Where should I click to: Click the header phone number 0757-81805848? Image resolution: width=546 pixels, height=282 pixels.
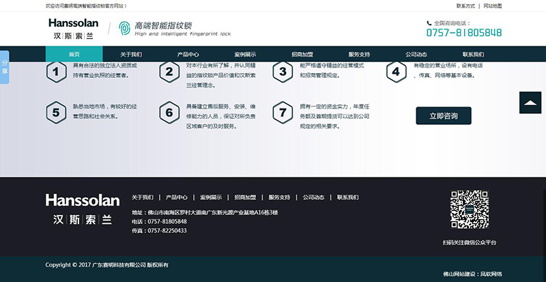pyautogui.click(x=464, y=33)
